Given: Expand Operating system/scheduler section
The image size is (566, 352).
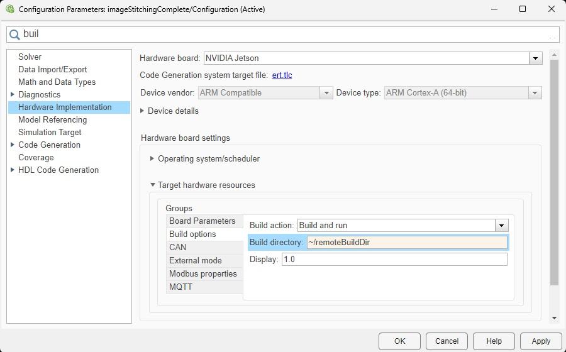Looking at the screenshot, I should coord(152,158).
